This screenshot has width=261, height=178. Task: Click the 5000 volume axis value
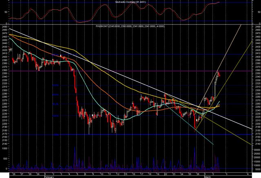coord(257,169)
